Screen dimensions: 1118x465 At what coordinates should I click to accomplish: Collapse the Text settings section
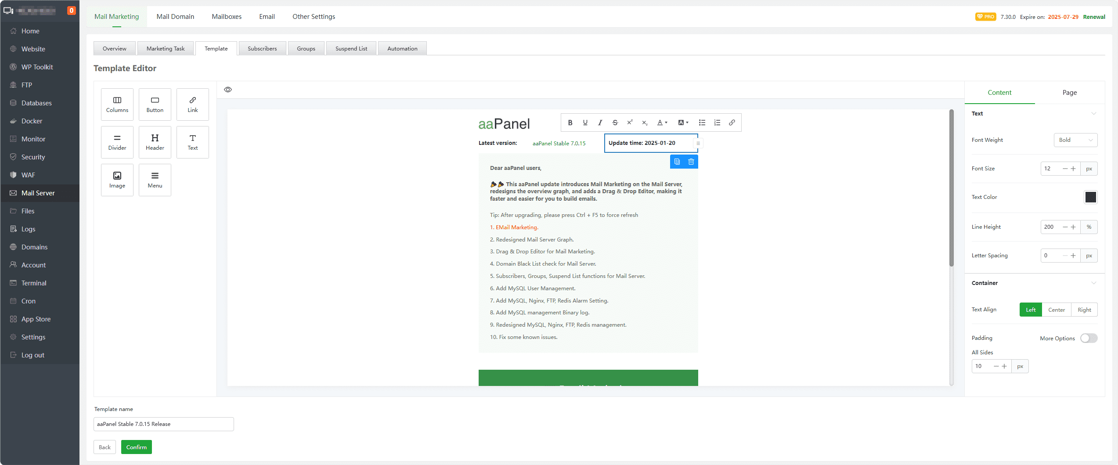click(1093, 114)
